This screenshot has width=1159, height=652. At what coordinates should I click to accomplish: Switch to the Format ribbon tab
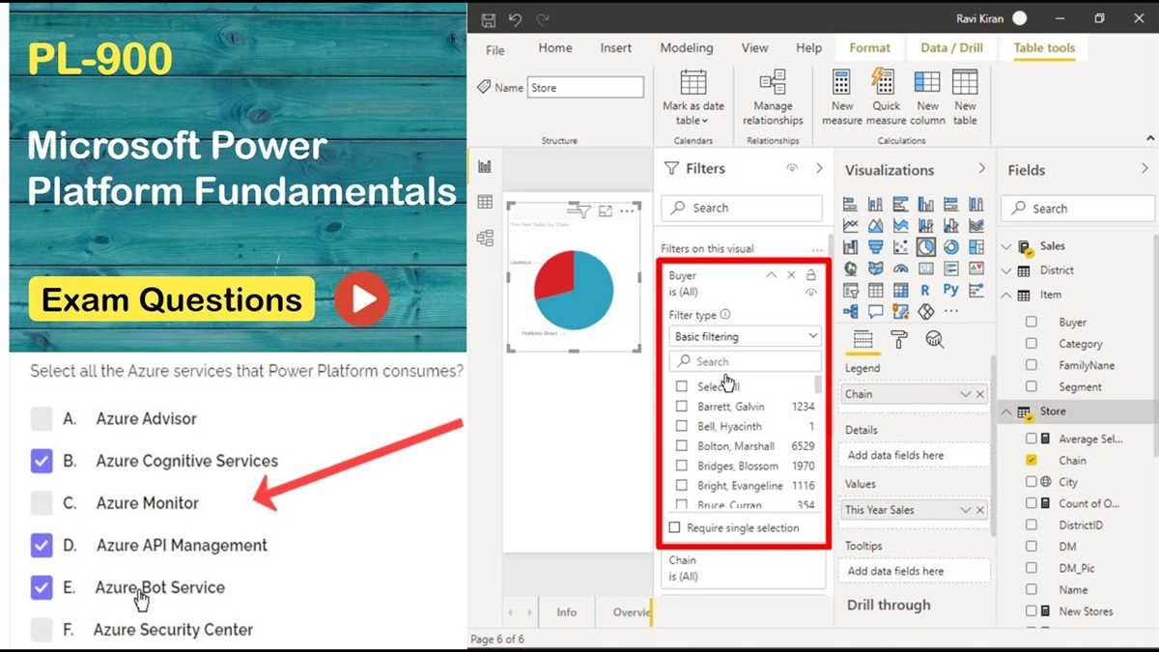point(870,48)
